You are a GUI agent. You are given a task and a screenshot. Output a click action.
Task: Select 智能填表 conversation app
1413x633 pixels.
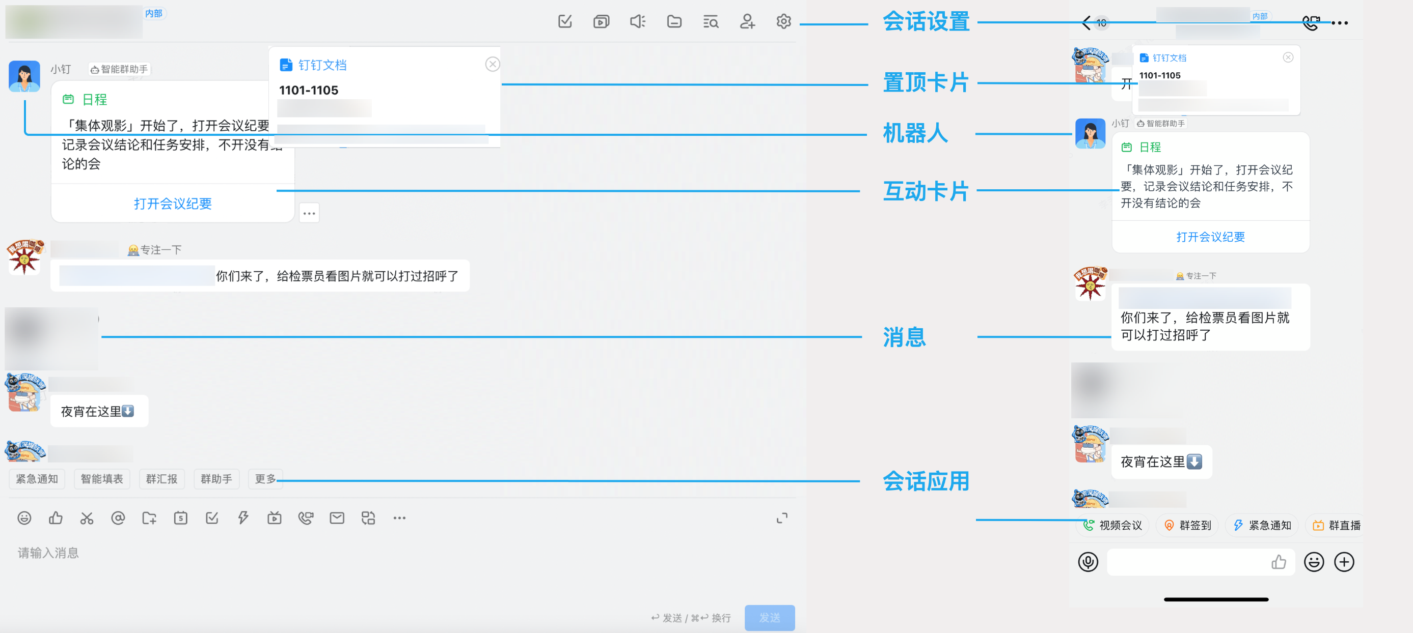pyautogui.click(x=101, y=479)
